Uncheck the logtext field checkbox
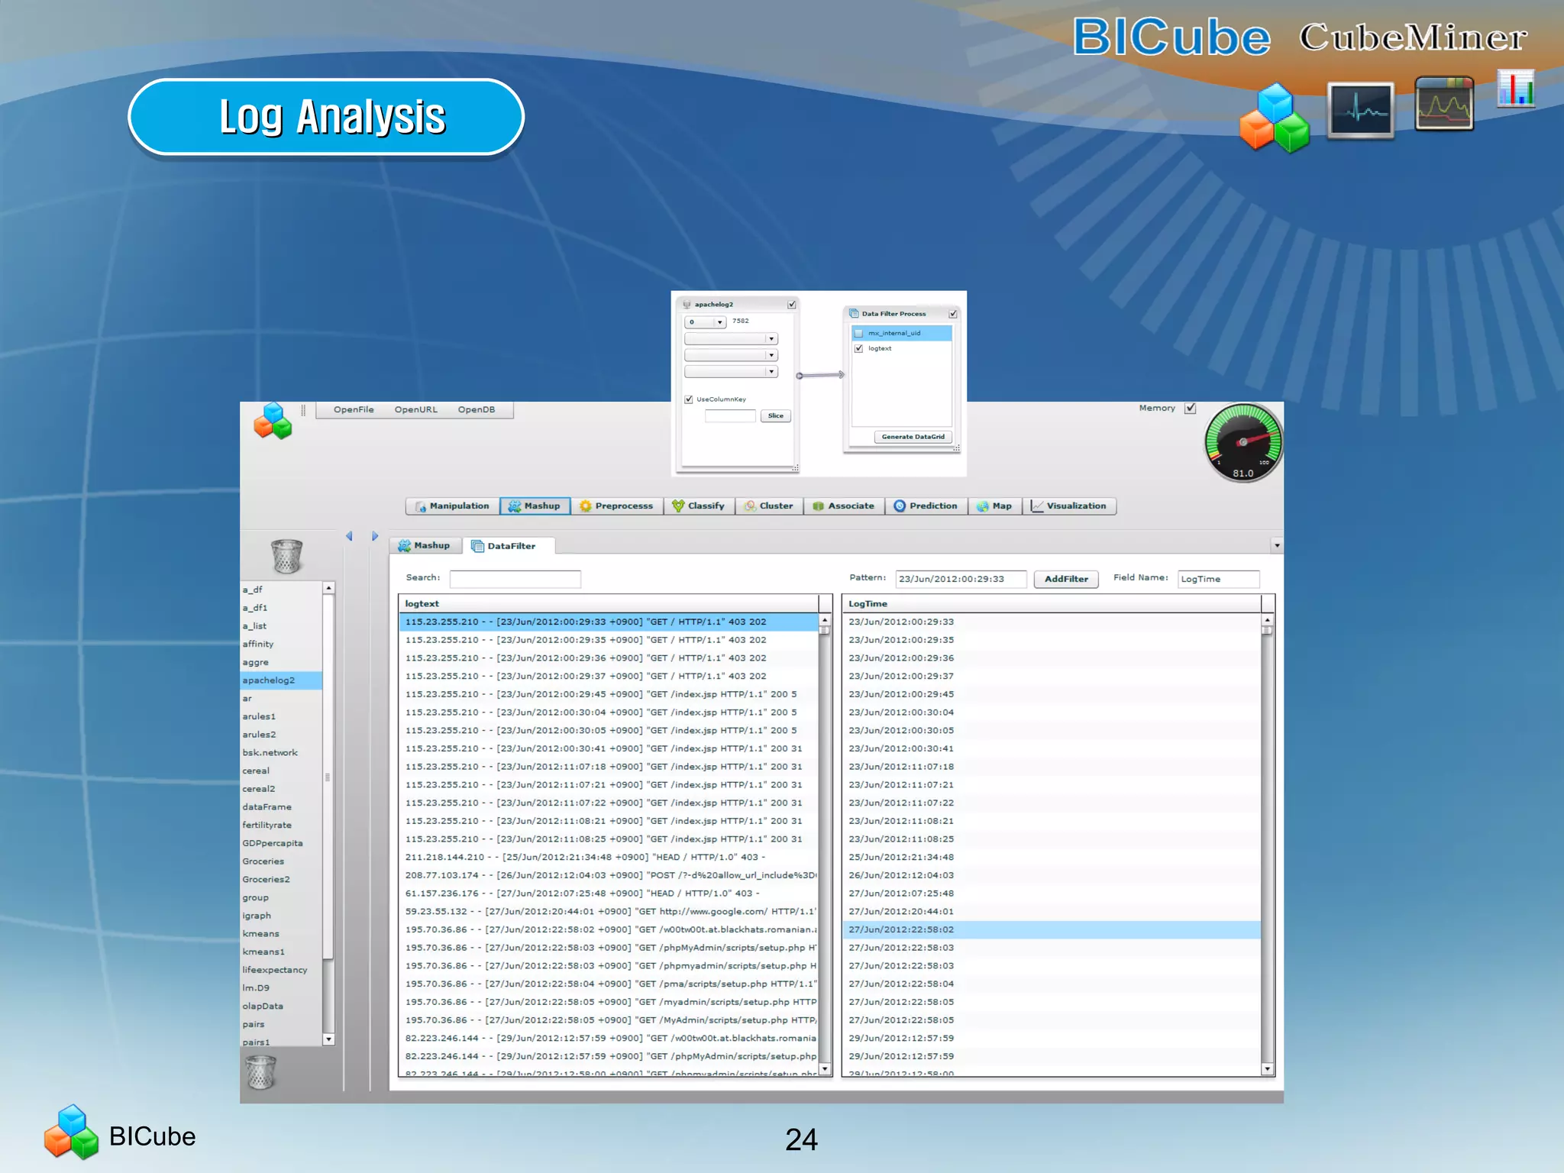This screenshot has height=1173, width=1564. point(858,348)
